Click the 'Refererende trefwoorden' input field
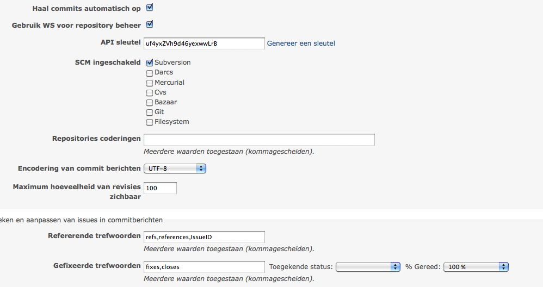 205,237
